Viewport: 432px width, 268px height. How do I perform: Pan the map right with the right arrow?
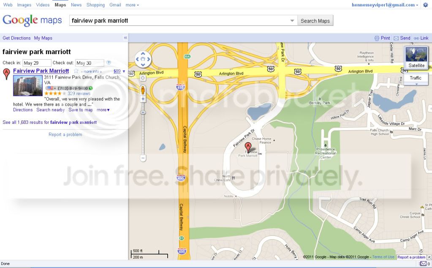click(x=149, y=59)
